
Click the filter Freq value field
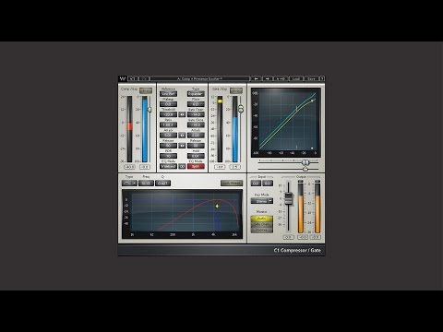point(146,183)
